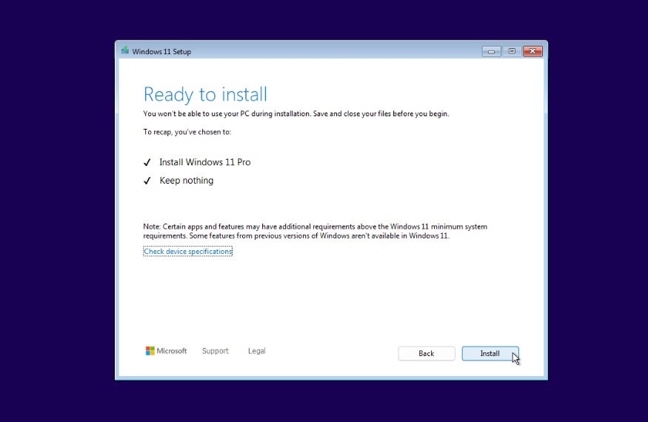Click the Ready to install heading

(x=205, y=95)
